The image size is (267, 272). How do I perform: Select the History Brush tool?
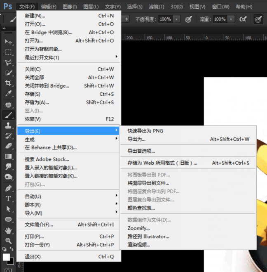coord(8,136)
